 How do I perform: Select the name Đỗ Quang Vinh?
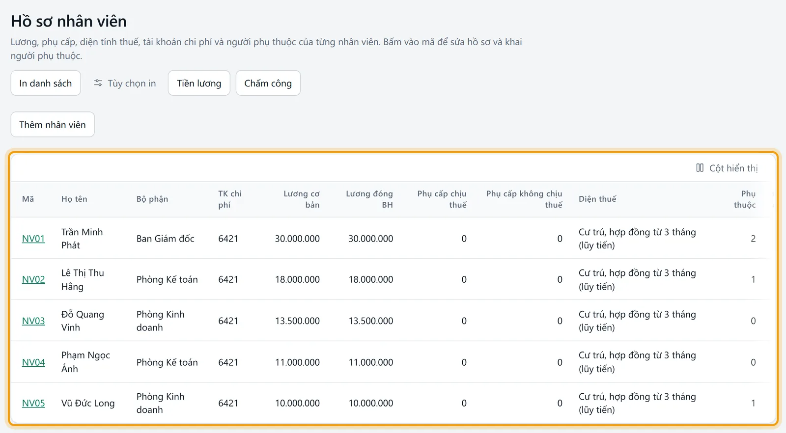coord(83,321)
